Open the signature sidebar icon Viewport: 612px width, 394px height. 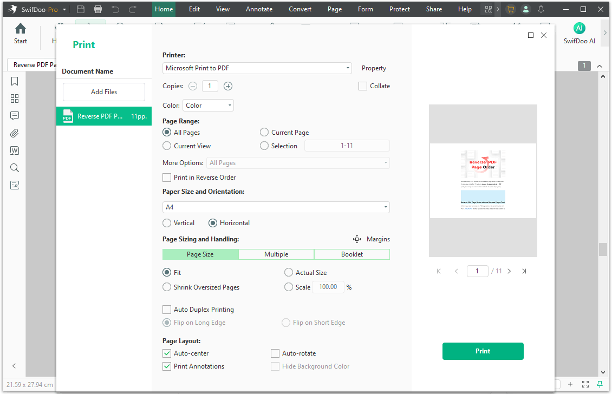point(15,185)
